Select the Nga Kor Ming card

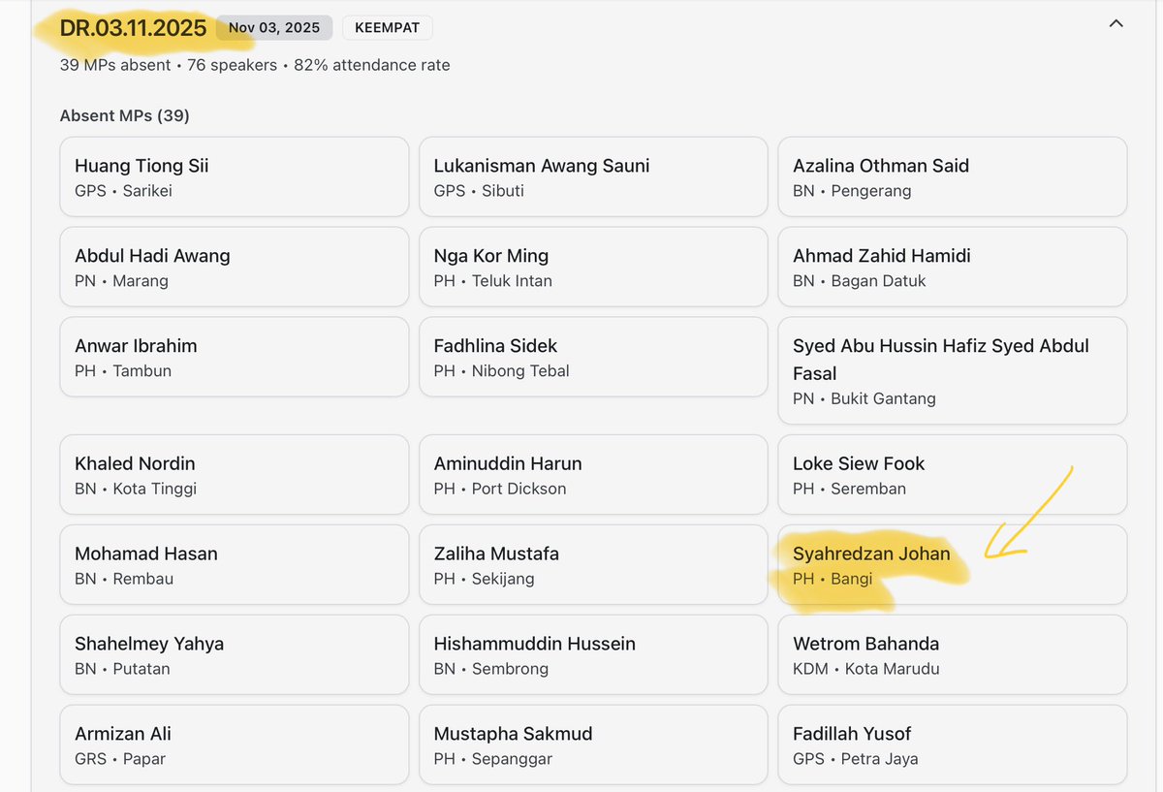coord(593,267)
